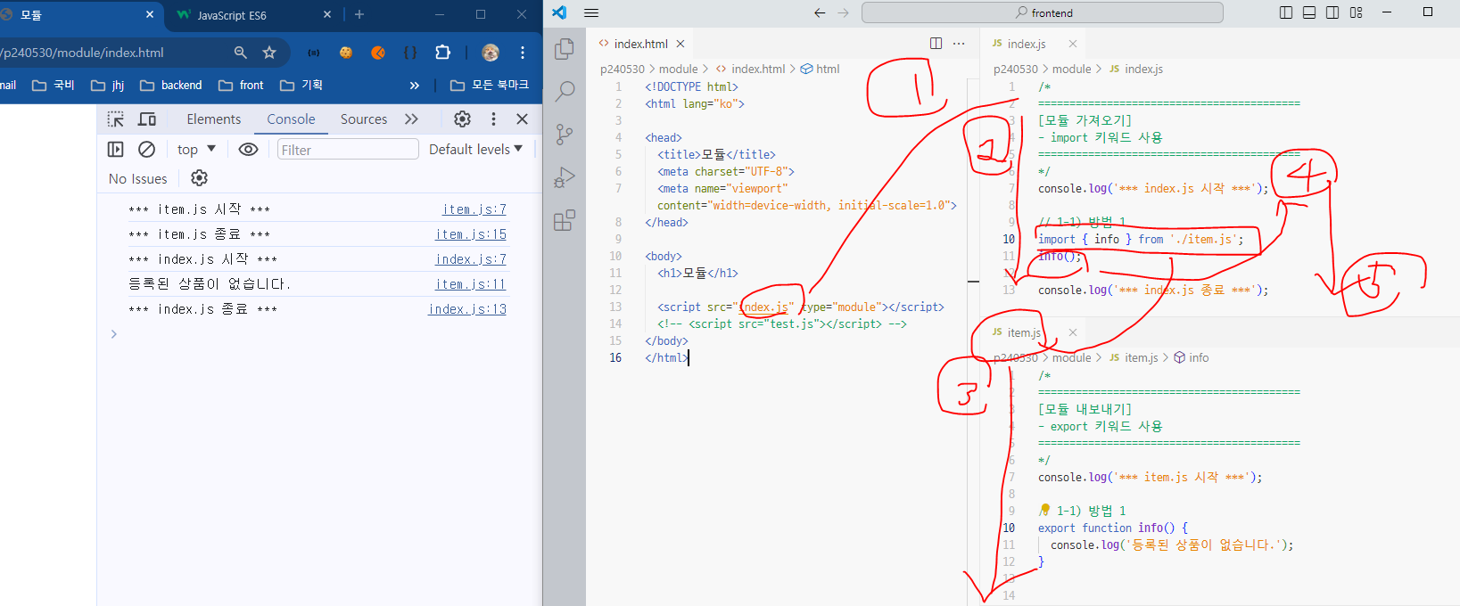
Task: Switch to the item.js editor tab
Action: point(1024,332)
